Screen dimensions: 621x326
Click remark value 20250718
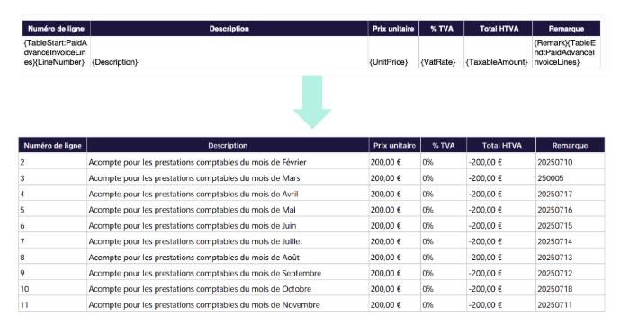pyautogui.click(x=555, y=289)
